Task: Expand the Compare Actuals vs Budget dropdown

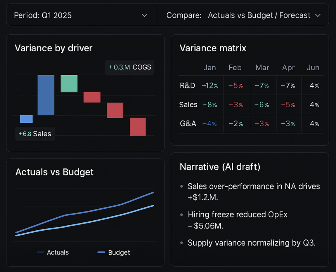Action: click(x=243, y=15)
